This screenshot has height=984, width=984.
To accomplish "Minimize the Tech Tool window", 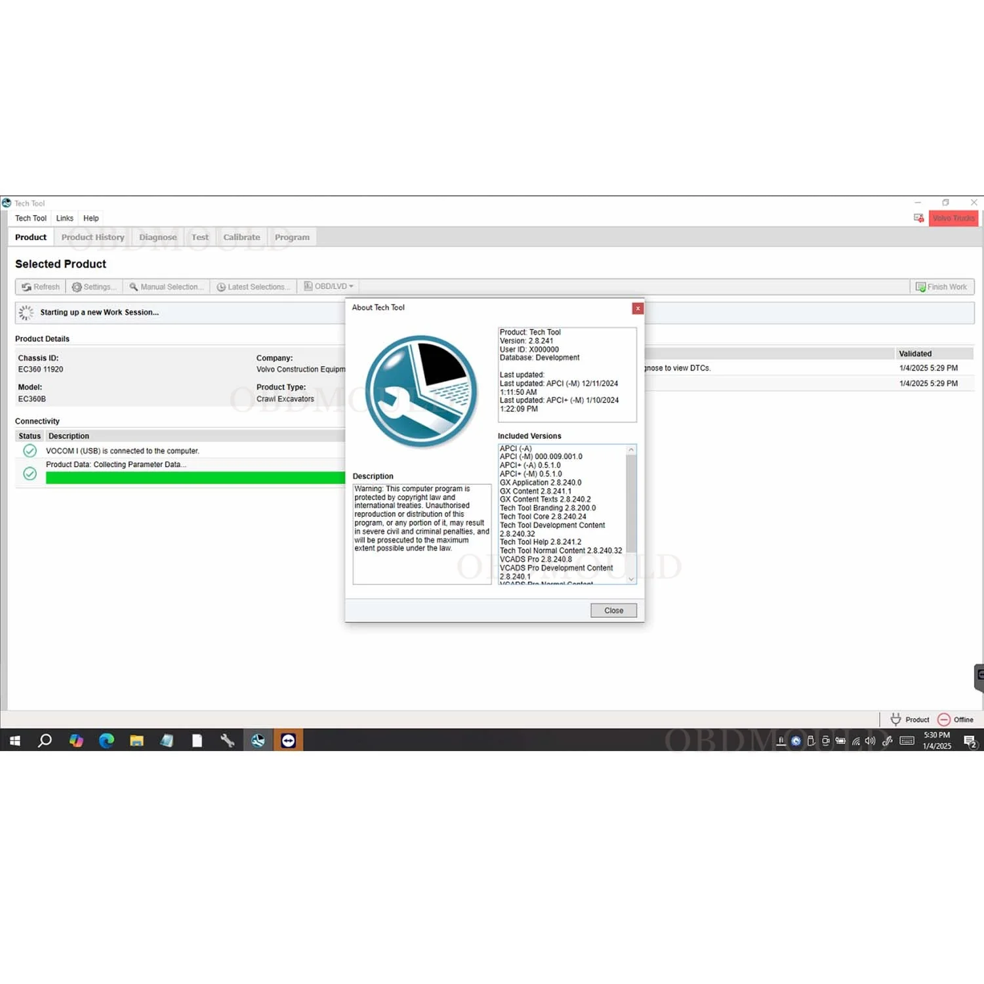I will click(918, 203).
